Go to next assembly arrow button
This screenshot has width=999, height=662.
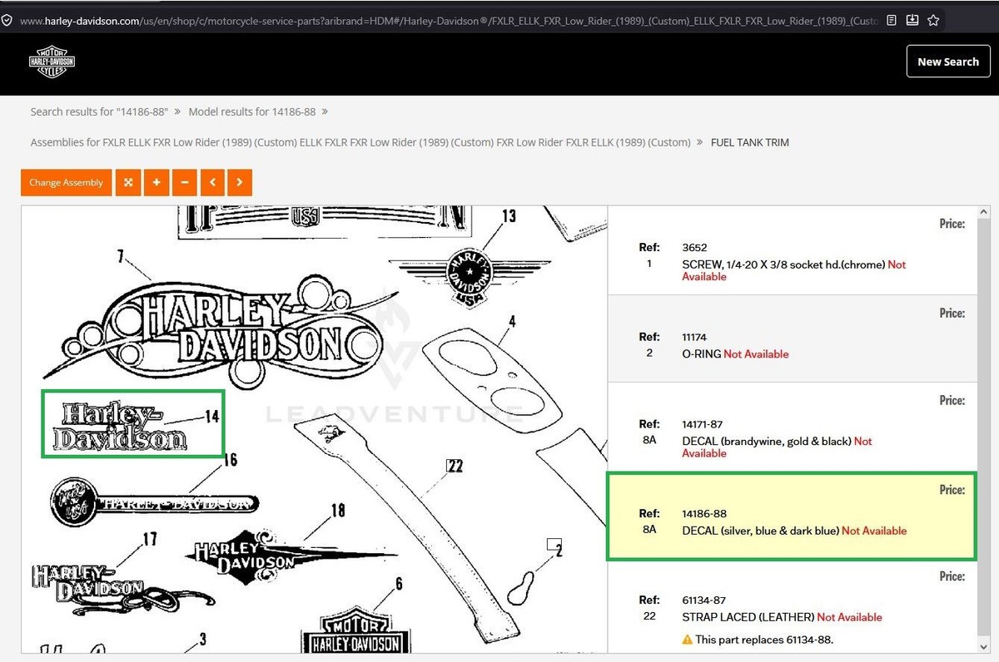click(240, 183)
